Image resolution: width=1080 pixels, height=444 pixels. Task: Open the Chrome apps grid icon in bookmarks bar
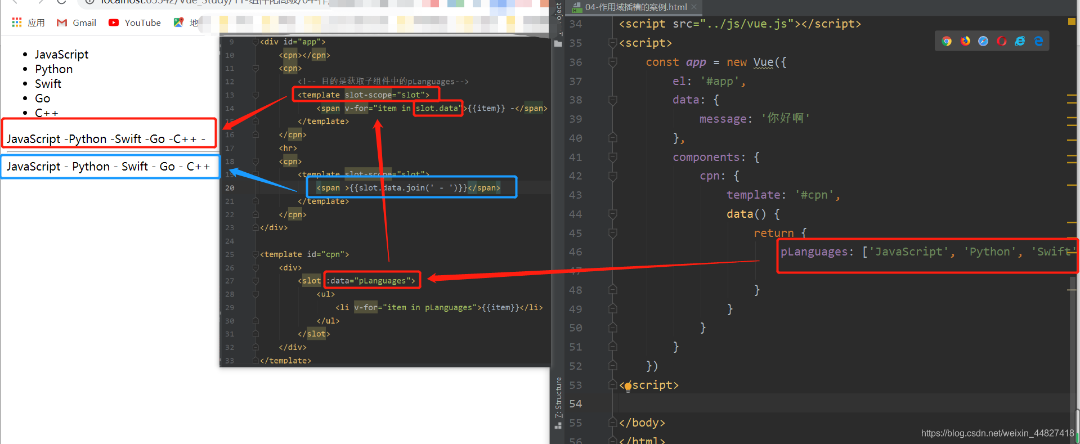coord(17,23)
